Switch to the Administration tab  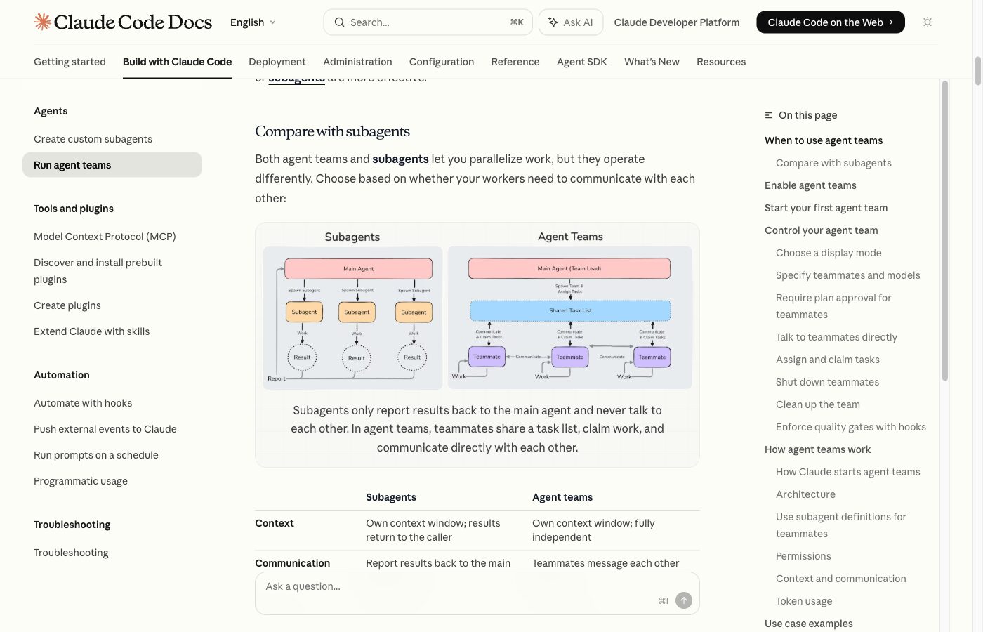(357, 62)
